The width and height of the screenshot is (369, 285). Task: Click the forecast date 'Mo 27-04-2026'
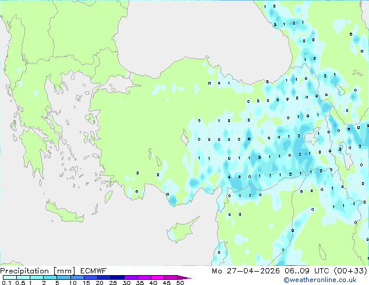point(246,271)
